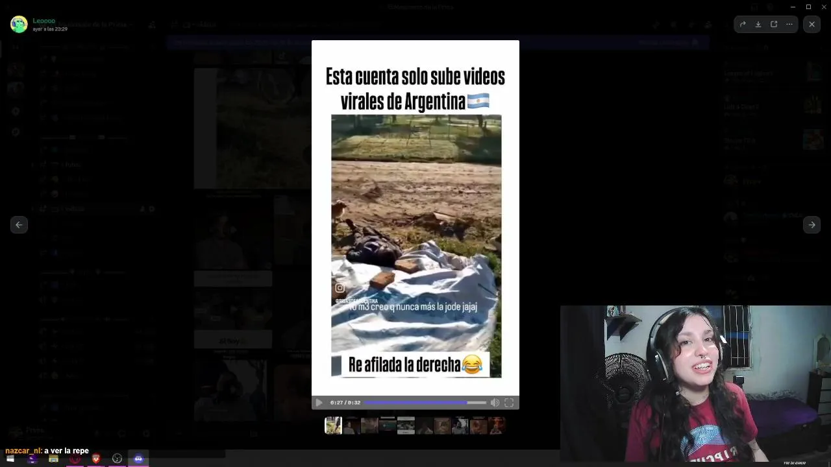Image resolution: width=831 pixels, height=467 pixels.
Task: Open the three-dot more options menu
Action: (789, 24)
